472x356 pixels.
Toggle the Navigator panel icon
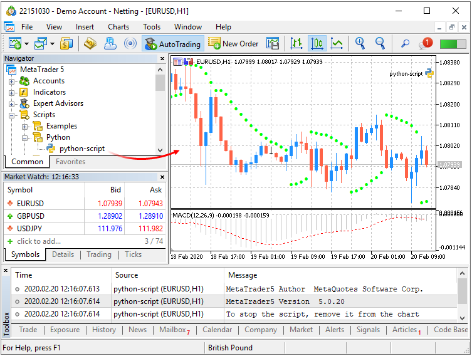(110, 44)
